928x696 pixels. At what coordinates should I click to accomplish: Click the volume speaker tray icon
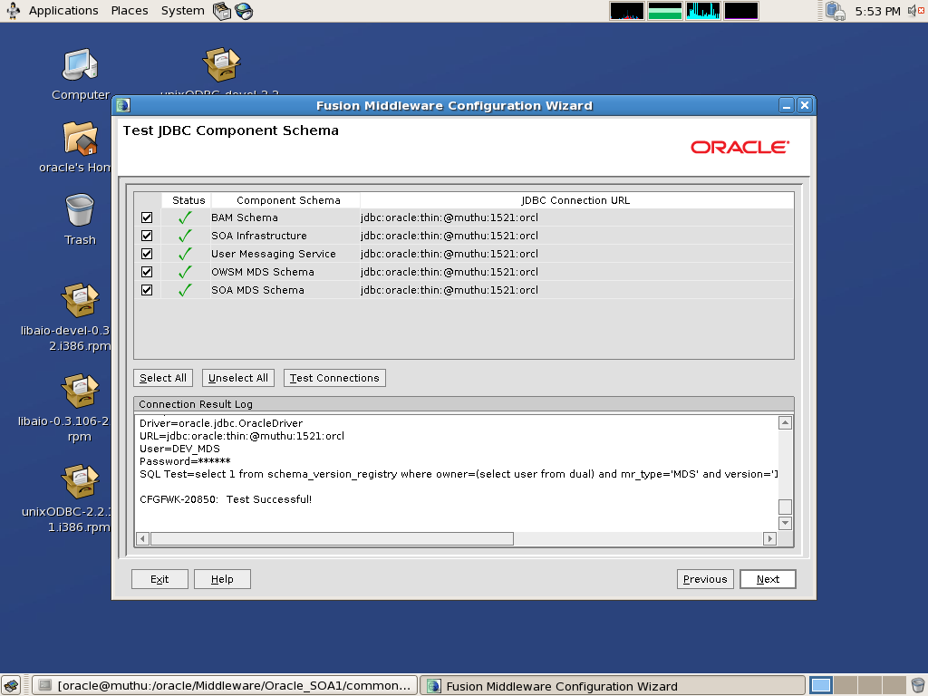click(915, 11)
